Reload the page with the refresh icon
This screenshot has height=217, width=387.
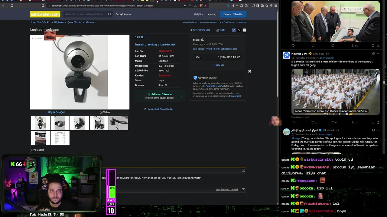[12, 5]
